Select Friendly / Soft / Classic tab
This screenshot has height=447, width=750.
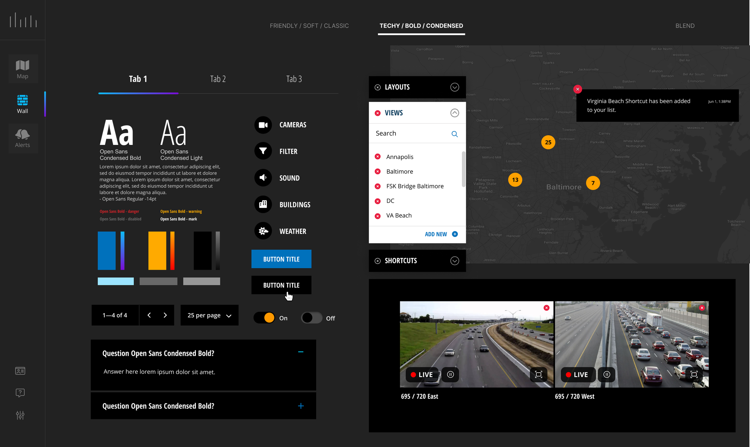coord(309,26)
